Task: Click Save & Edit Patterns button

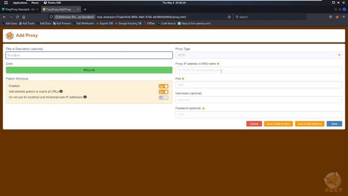Action: pyautogui.click(x=309, y=124)
